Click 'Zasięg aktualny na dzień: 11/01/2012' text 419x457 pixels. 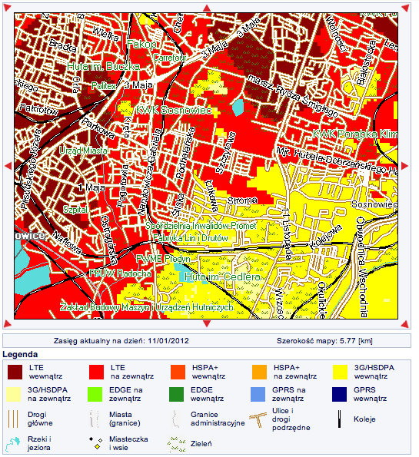pyautogui.click(x=121, y=341)
